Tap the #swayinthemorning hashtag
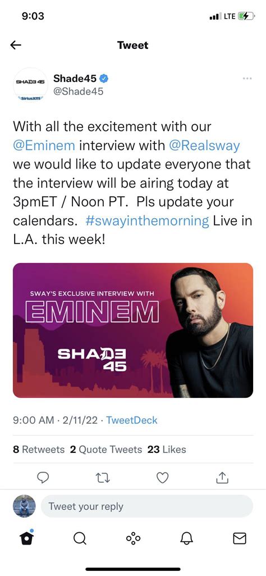Image resolution: width=266 pixels, height=576 pixels. pyautogui.click(x=147, y=221)
